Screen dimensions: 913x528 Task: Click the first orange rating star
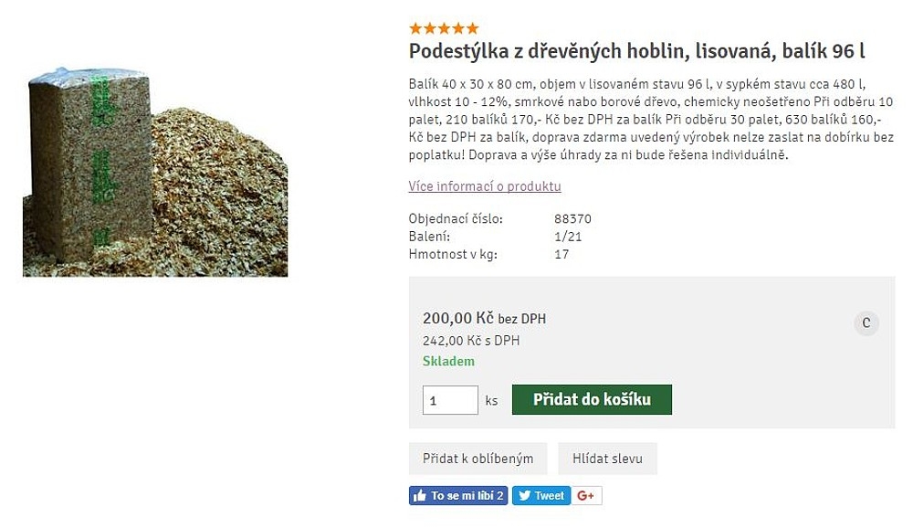click(x=415, y=28)
